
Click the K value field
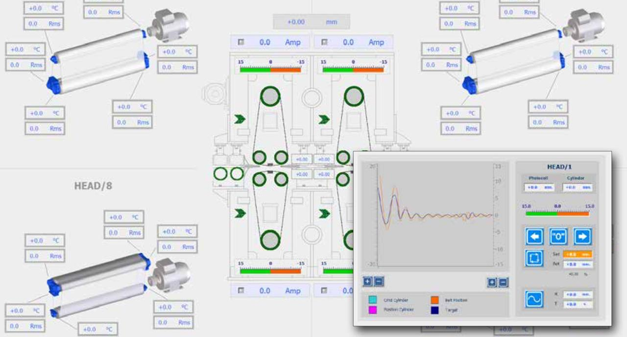[578, 294]
